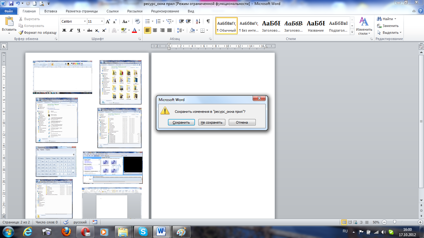Apply the Название style
Screen dimensions: 424x238
pos(316,26)
